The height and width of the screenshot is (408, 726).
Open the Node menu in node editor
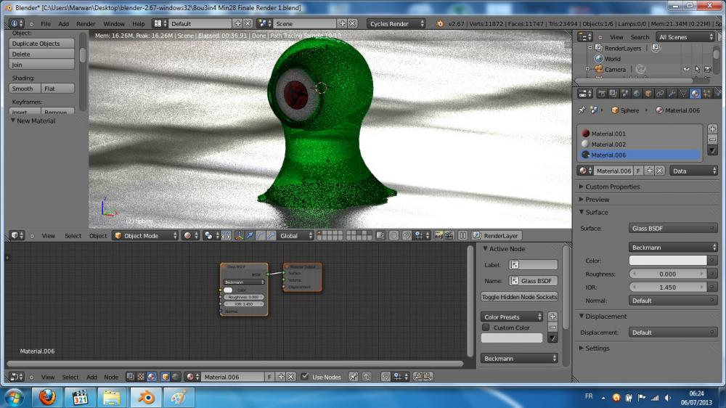point(111,377)
